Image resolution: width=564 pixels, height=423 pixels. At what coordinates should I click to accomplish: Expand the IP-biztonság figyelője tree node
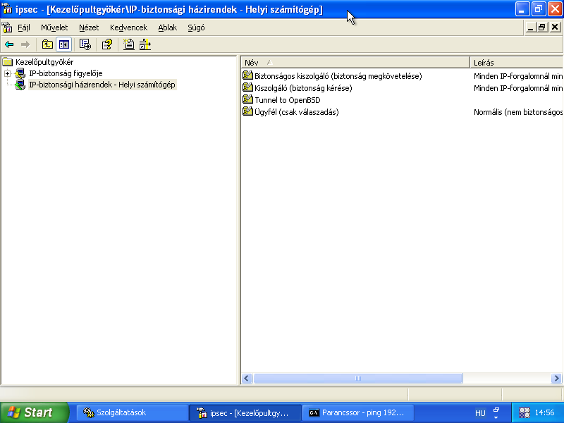(7, 74)
